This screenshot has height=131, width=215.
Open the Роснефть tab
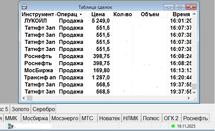click(195, 118)
